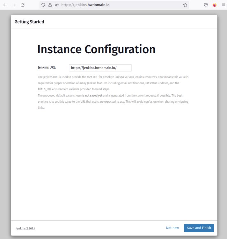This screenshot has width=227, height=239.
Task: Click the Save and Finish button
Action: 199,228
